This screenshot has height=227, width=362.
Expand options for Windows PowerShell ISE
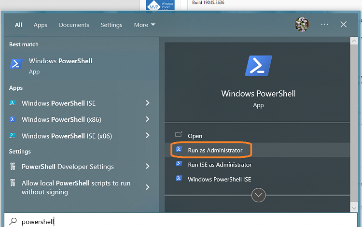click(x=148, y=103)
